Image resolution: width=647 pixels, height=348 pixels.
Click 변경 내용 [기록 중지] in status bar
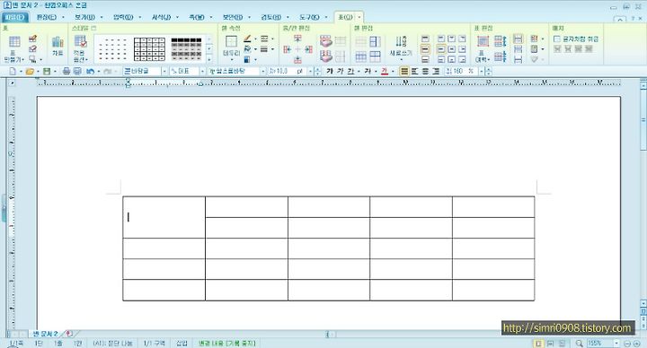pyautogui.click(x=226, y=343)
